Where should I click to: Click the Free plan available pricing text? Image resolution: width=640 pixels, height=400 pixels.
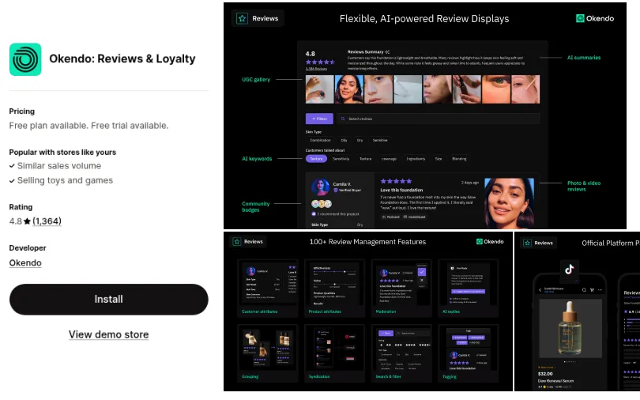tap(88, 126)
